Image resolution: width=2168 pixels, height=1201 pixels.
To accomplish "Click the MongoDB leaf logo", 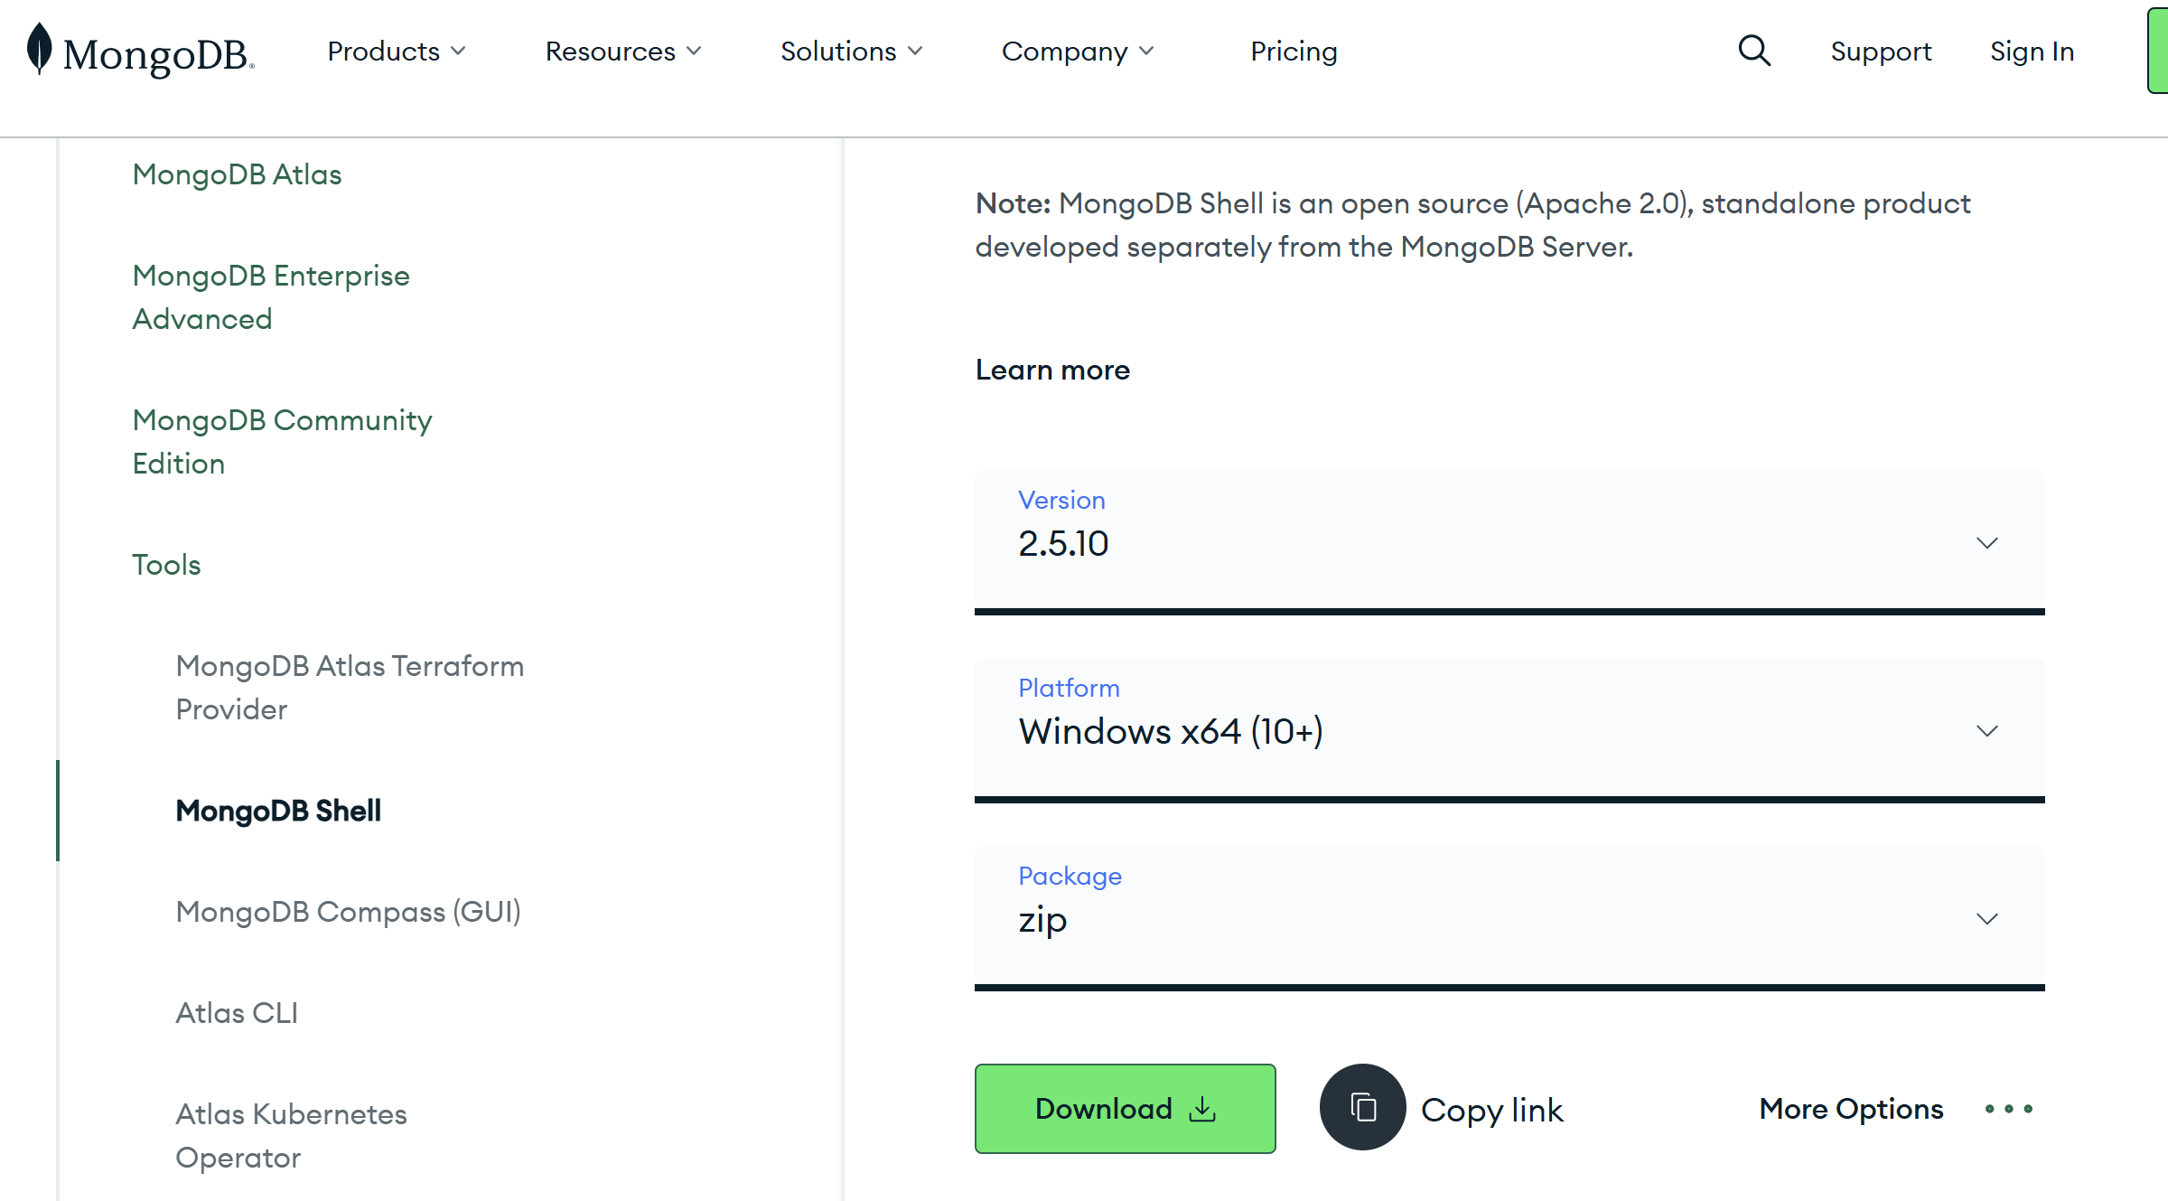I will tap(40, 50).
